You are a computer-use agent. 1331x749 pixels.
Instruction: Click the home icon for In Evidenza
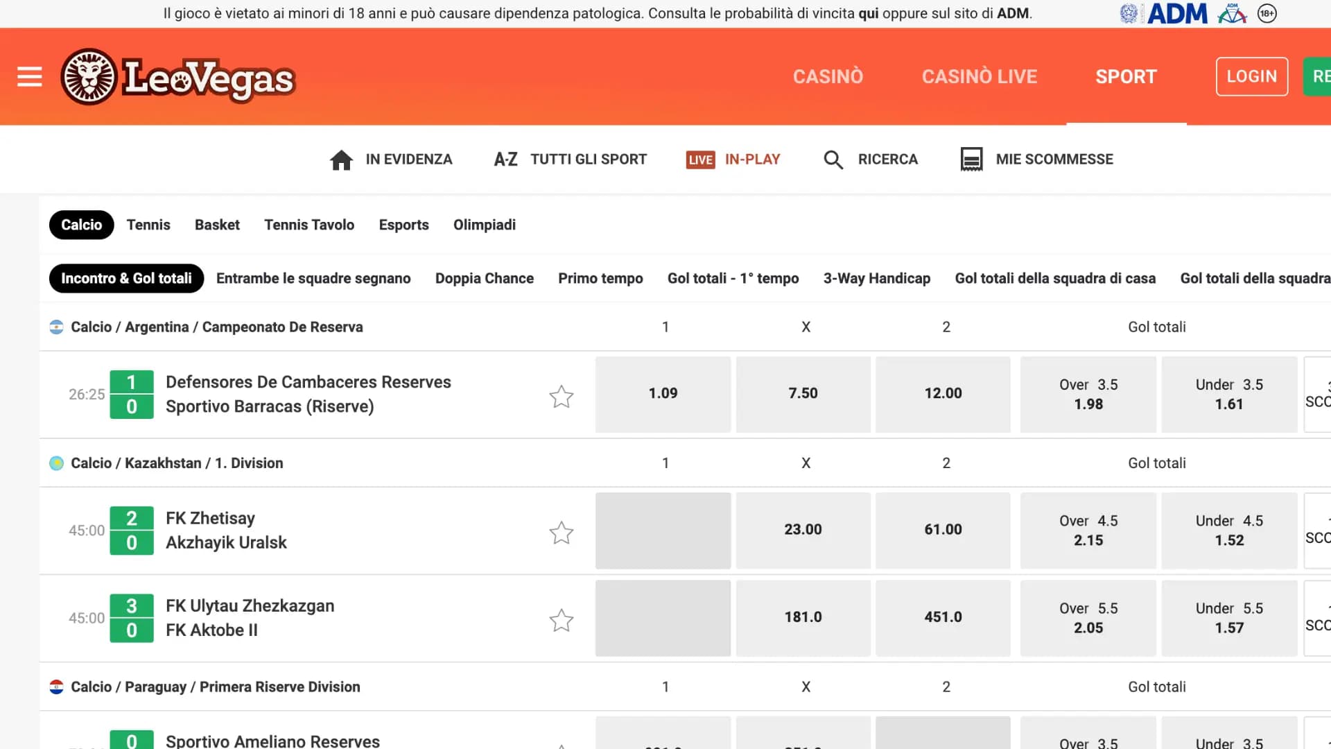(x=341, y=160)
